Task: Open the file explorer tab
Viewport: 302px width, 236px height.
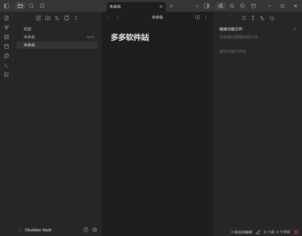Action: click(x=20, y=6)
